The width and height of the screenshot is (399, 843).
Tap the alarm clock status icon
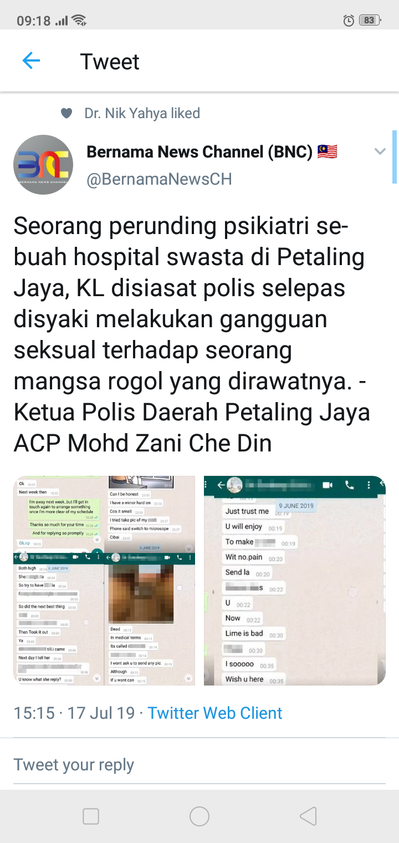pyautogui.click(x=349, y=21)
